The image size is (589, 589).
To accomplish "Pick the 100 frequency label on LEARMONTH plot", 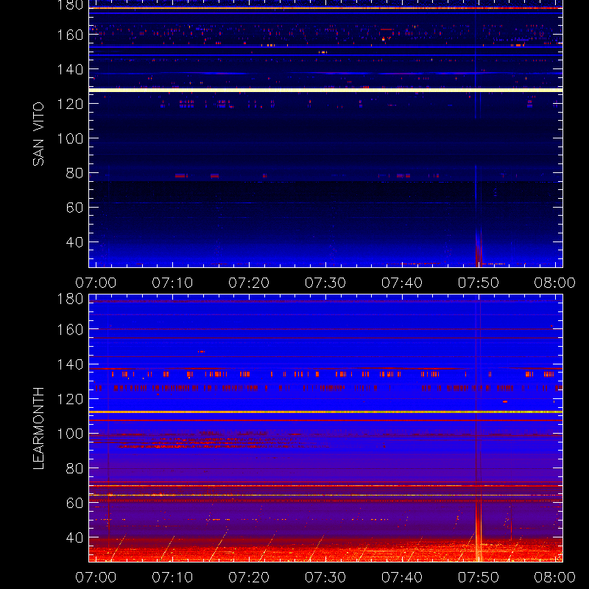I will (70, 434).
